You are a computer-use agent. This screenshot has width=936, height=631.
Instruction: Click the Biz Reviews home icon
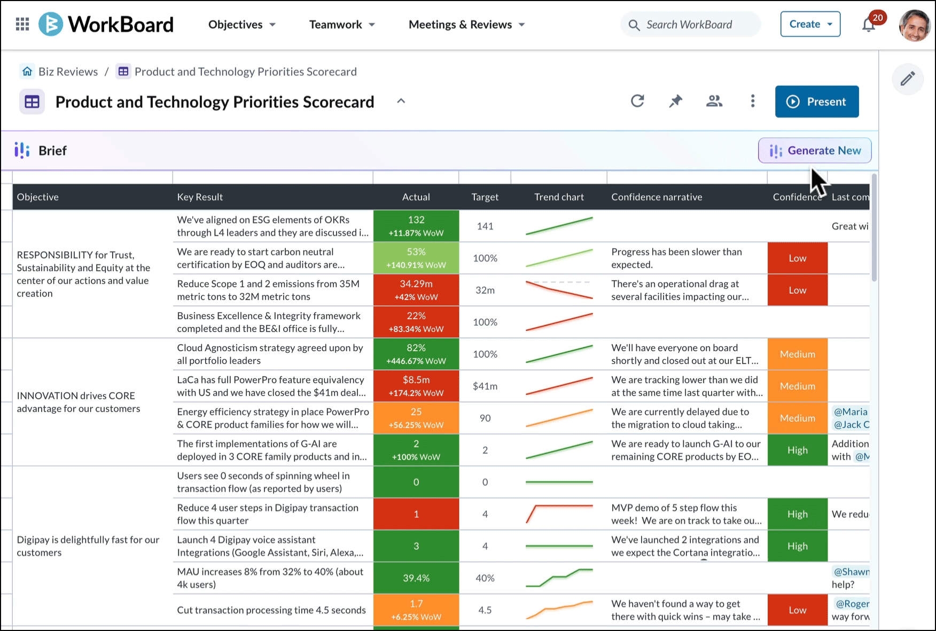(x=27, y=72)
